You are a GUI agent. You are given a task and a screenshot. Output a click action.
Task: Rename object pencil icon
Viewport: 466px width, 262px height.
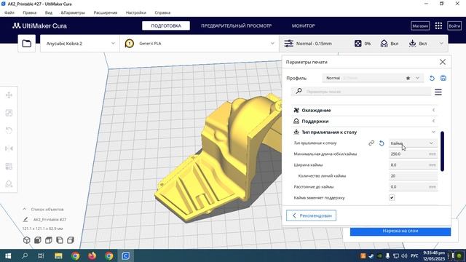coord(25,220)
